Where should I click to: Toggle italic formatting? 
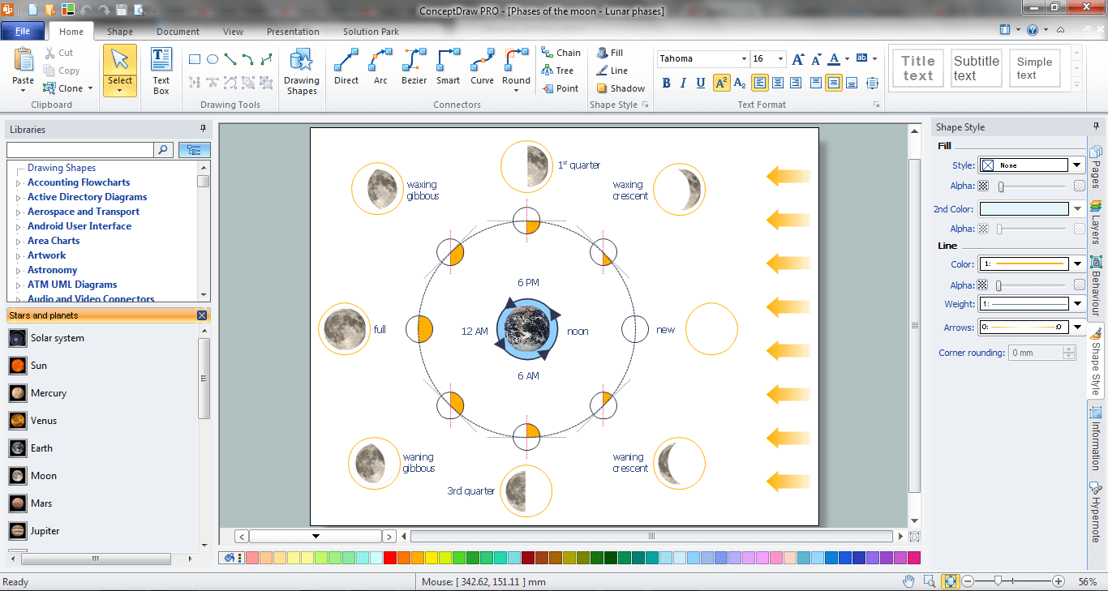coord(682,83)
